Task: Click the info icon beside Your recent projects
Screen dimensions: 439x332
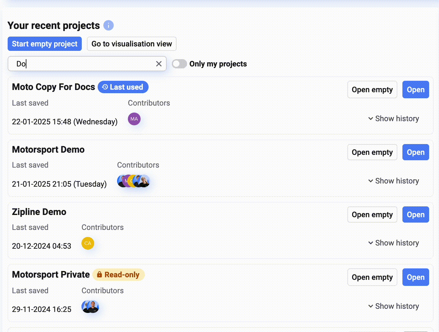Action: [108, 25]
